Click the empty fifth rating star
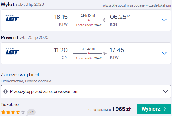 coord(23,112)
